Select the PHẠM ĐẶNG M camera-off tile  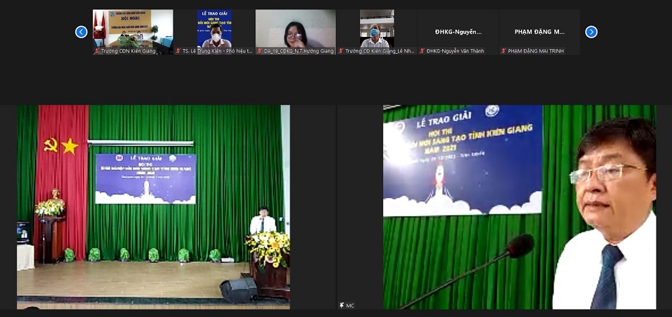[x=540, y=31]
